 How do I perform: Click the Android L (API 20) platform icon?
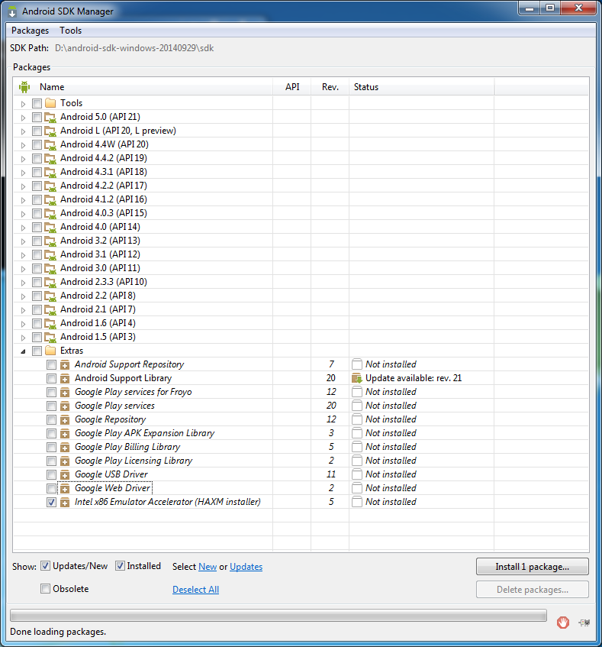point(50,131)
